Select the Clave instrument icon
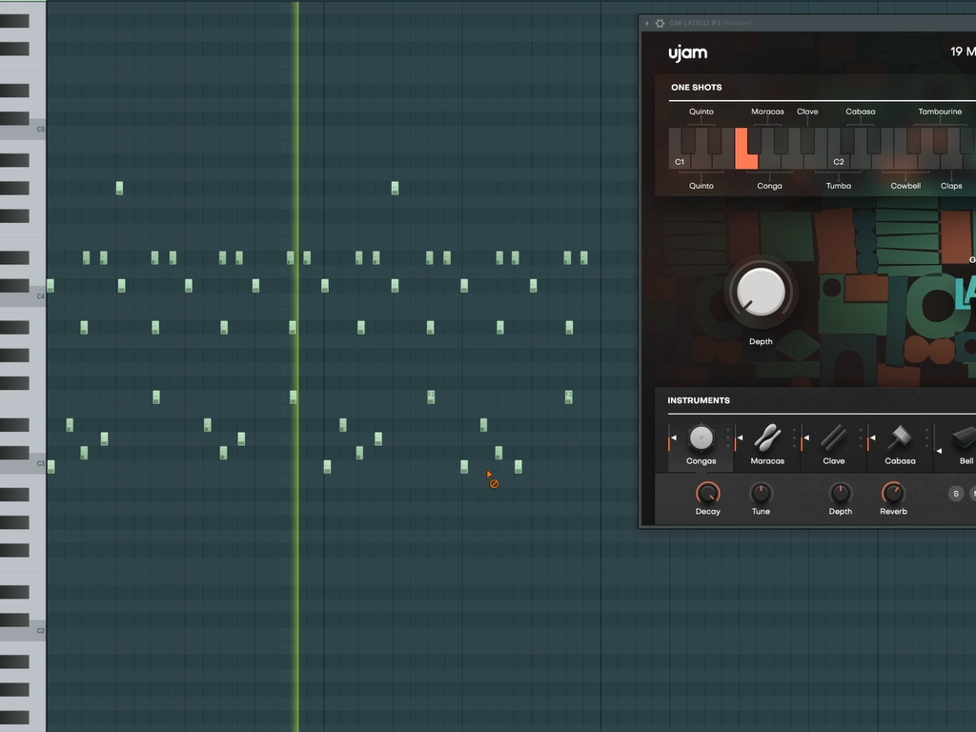The height and width of the screenshot is (732, 976). (833, 437)
